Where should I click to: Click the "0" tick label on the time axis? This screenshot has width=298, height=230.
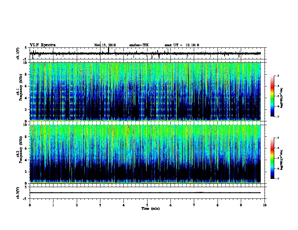[30, 205]
